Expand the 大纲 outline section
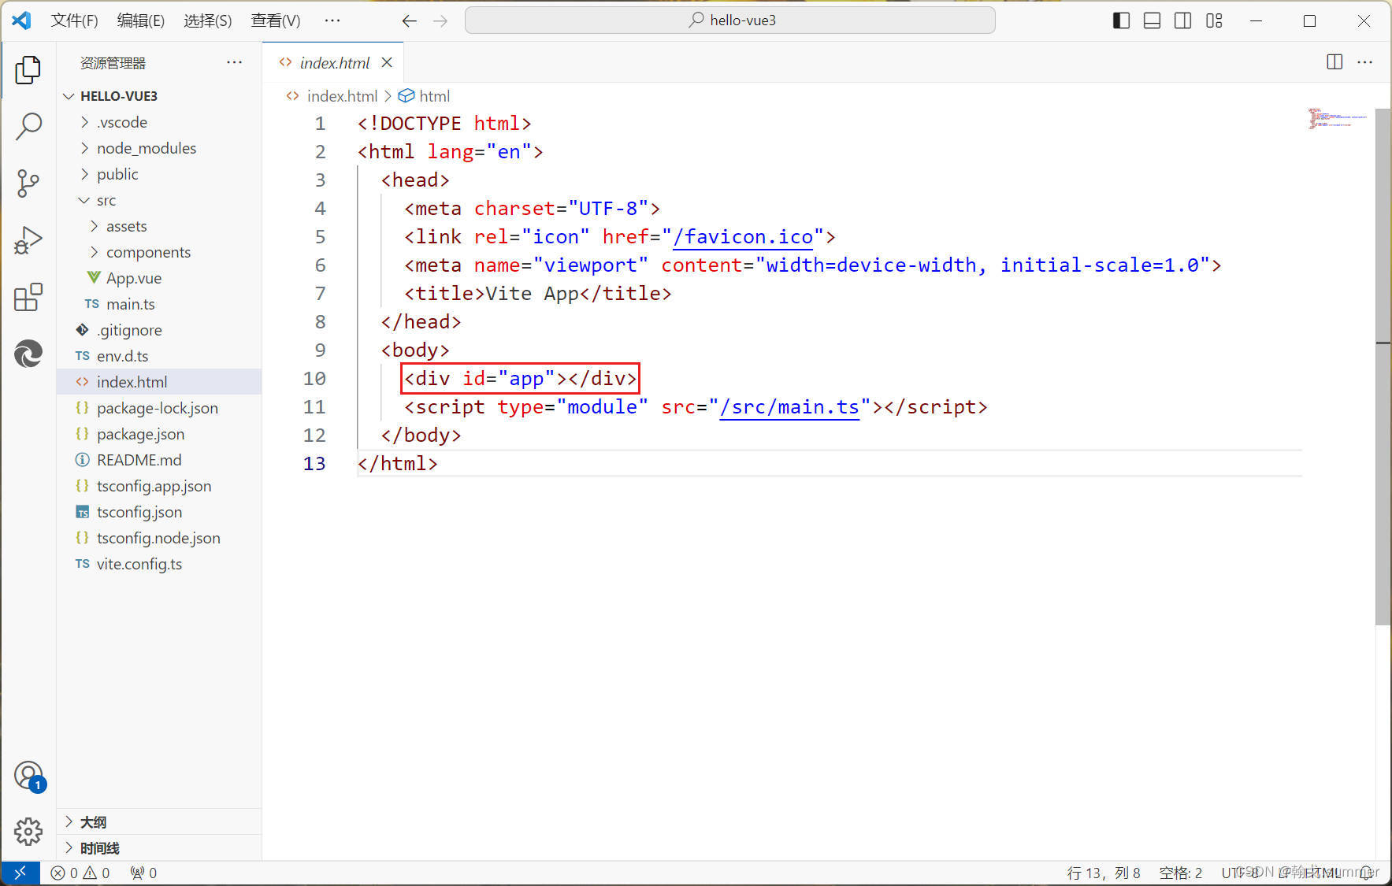The height and width of the screenshot is (886, 1392). (93, 822)
